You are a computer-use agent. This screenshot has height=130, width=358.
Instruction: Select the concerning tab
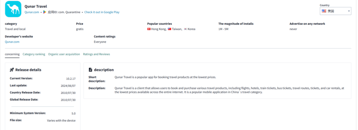coord(12,54)
